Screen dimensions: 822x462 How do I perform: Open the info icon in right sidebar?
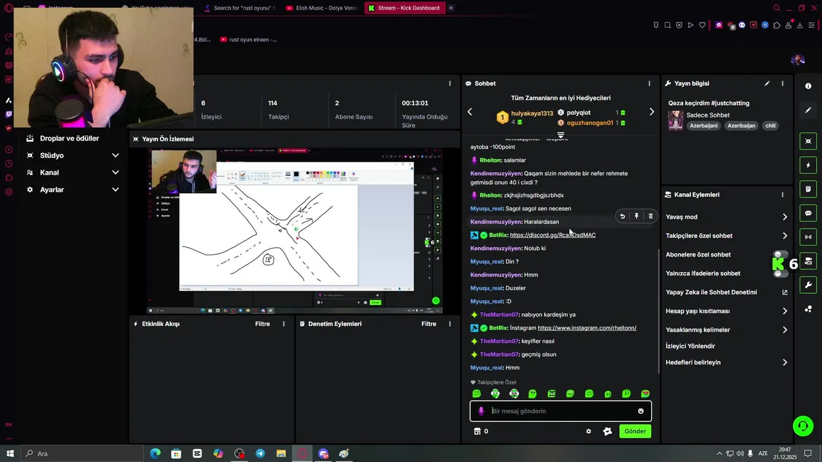click(808, 86)
